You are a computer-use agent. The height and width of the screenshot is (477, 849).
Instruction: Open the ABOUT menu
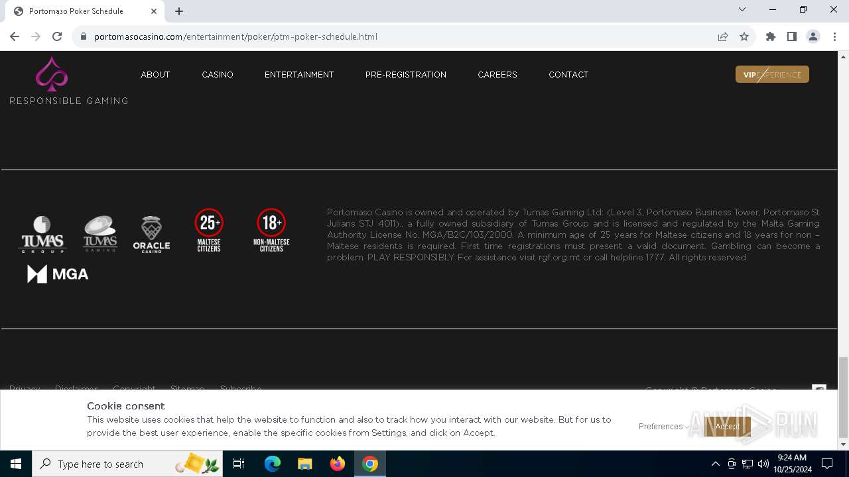(155, 75)
